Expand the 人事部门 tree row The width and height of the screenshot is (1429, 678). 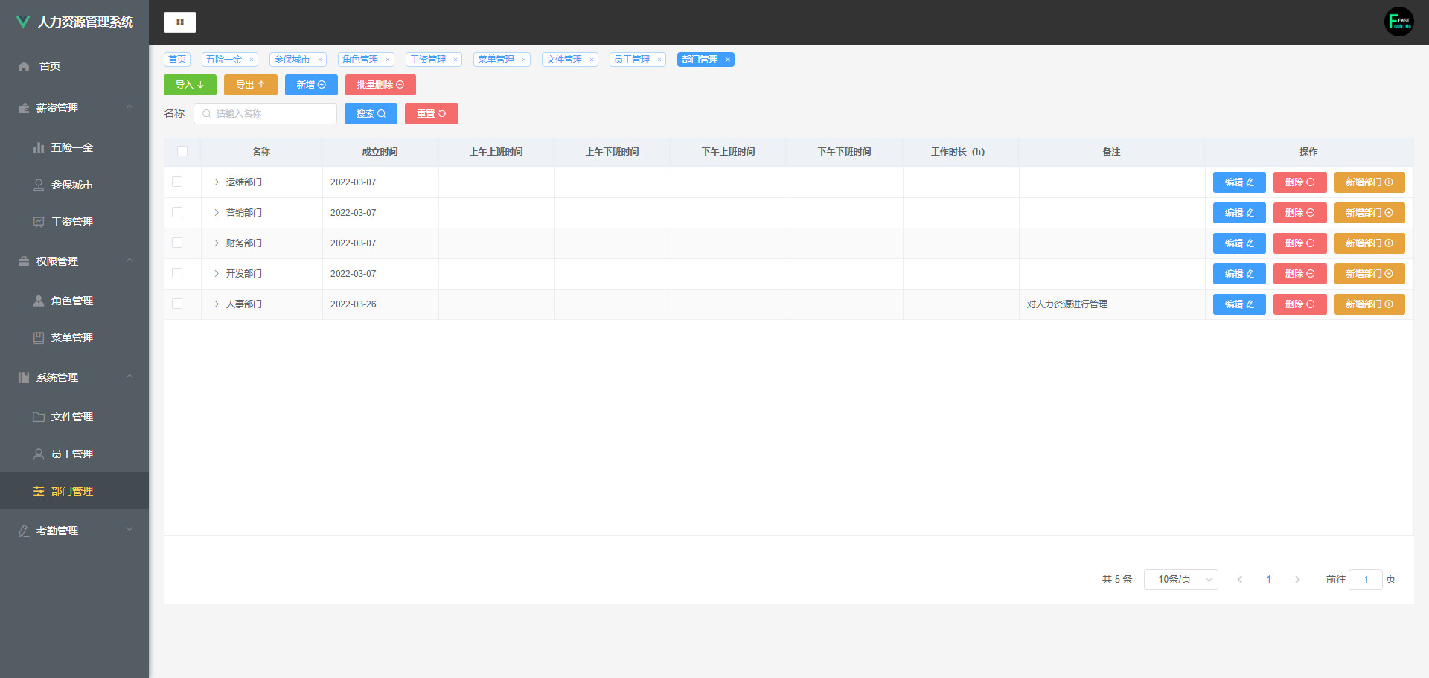(x=217, y=304)
